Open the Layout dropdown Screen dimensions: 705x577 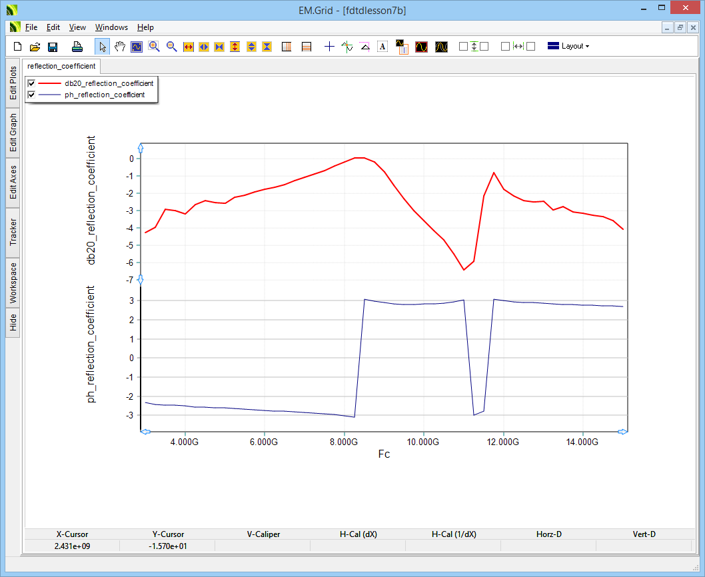[568, 47]
